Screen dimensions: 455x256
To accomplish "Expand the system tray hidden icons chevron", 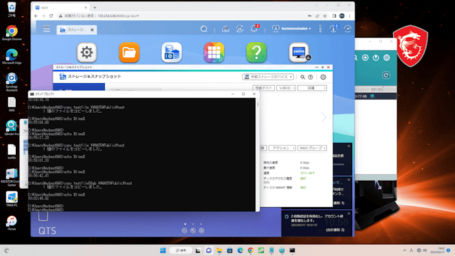I will (404, 250).
